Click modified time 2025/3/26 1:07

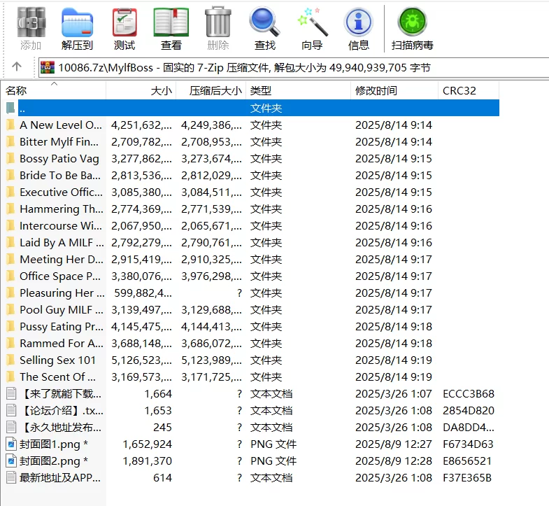[x=394, y=394]
